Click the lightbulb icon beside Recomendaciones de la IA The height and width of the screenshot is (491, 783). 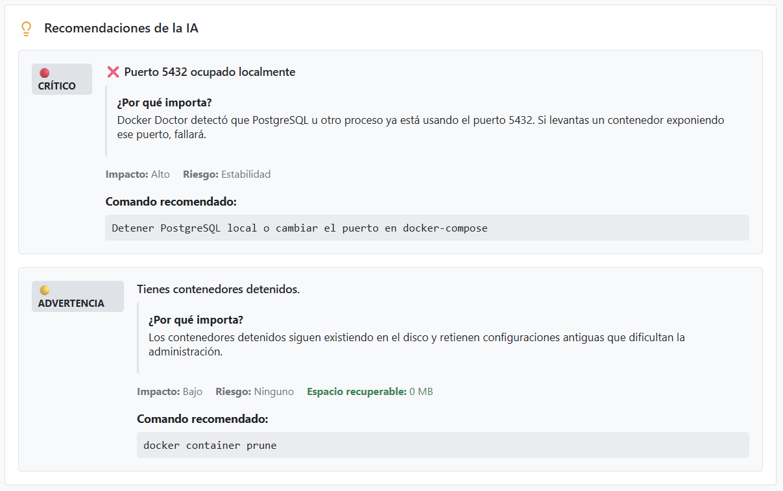[x=27, y=29]
